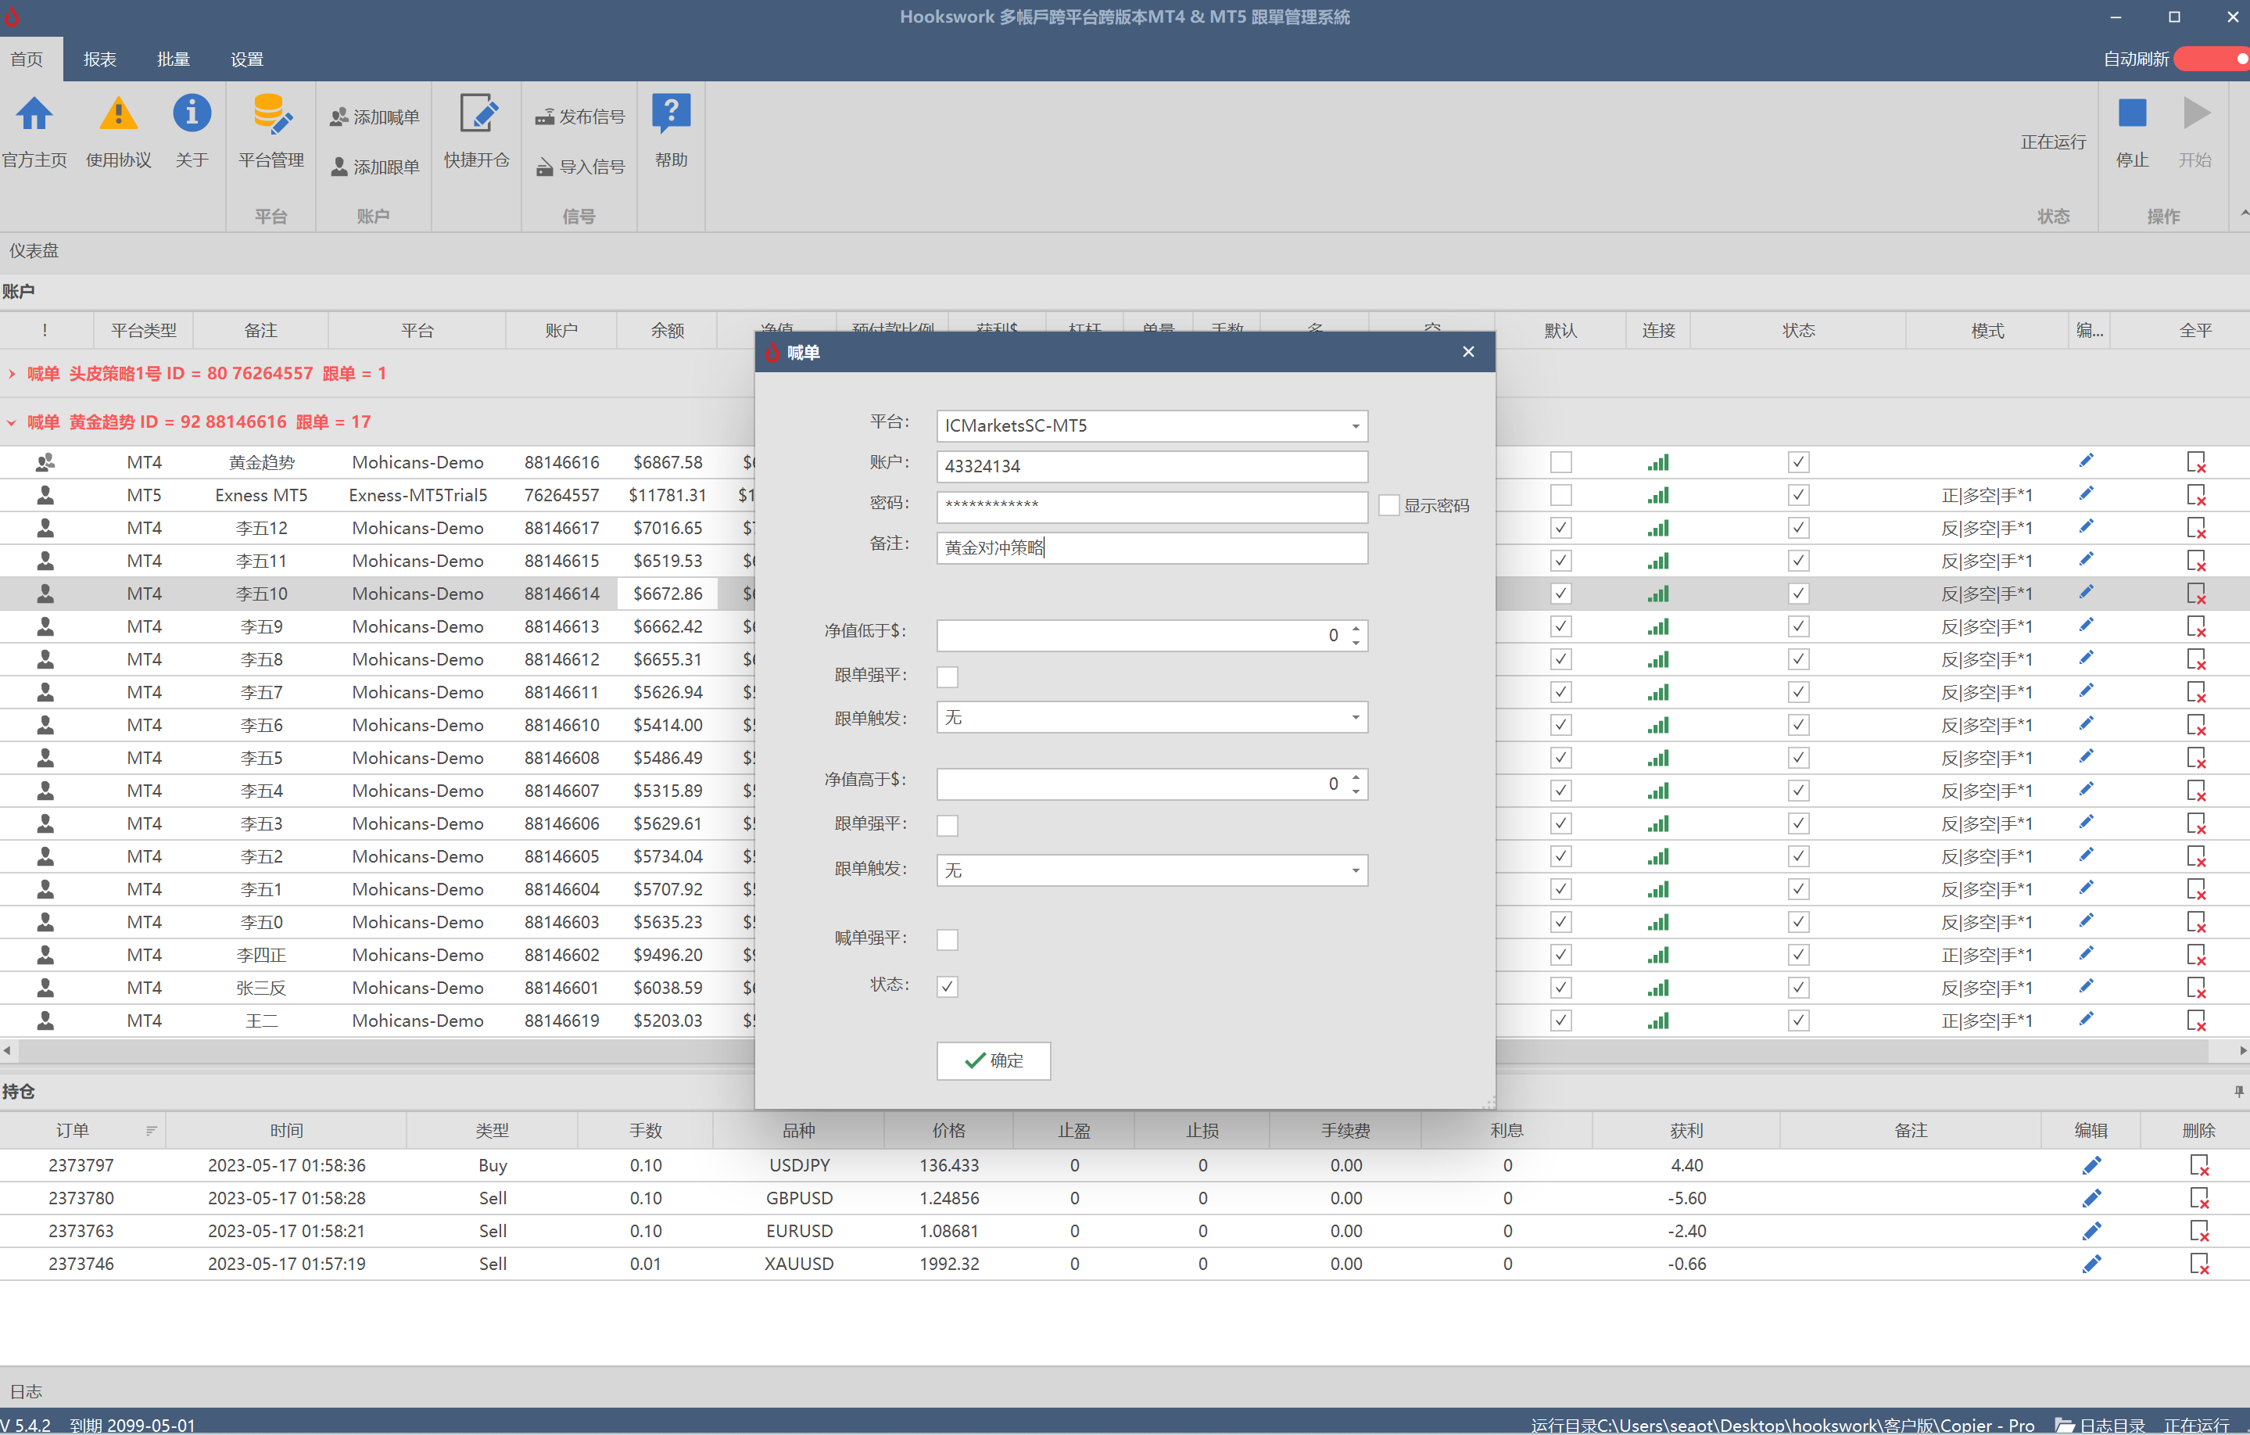Untick 状态 checkbox for Exness MT5 row
2250x1435 pixels.
[x=1798, y=494]
